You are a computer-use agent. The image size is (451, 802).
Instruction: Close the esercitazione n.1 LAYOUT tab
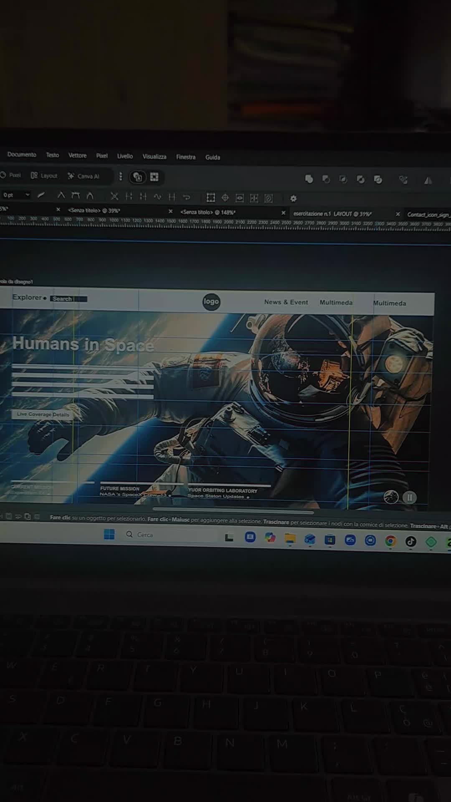click(x=398, y=214)
